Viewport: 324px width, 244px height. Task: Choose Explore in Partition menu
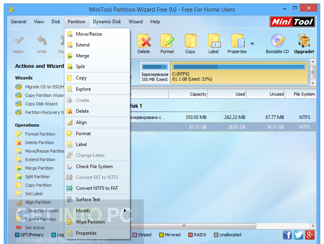[x=97, y=89]
